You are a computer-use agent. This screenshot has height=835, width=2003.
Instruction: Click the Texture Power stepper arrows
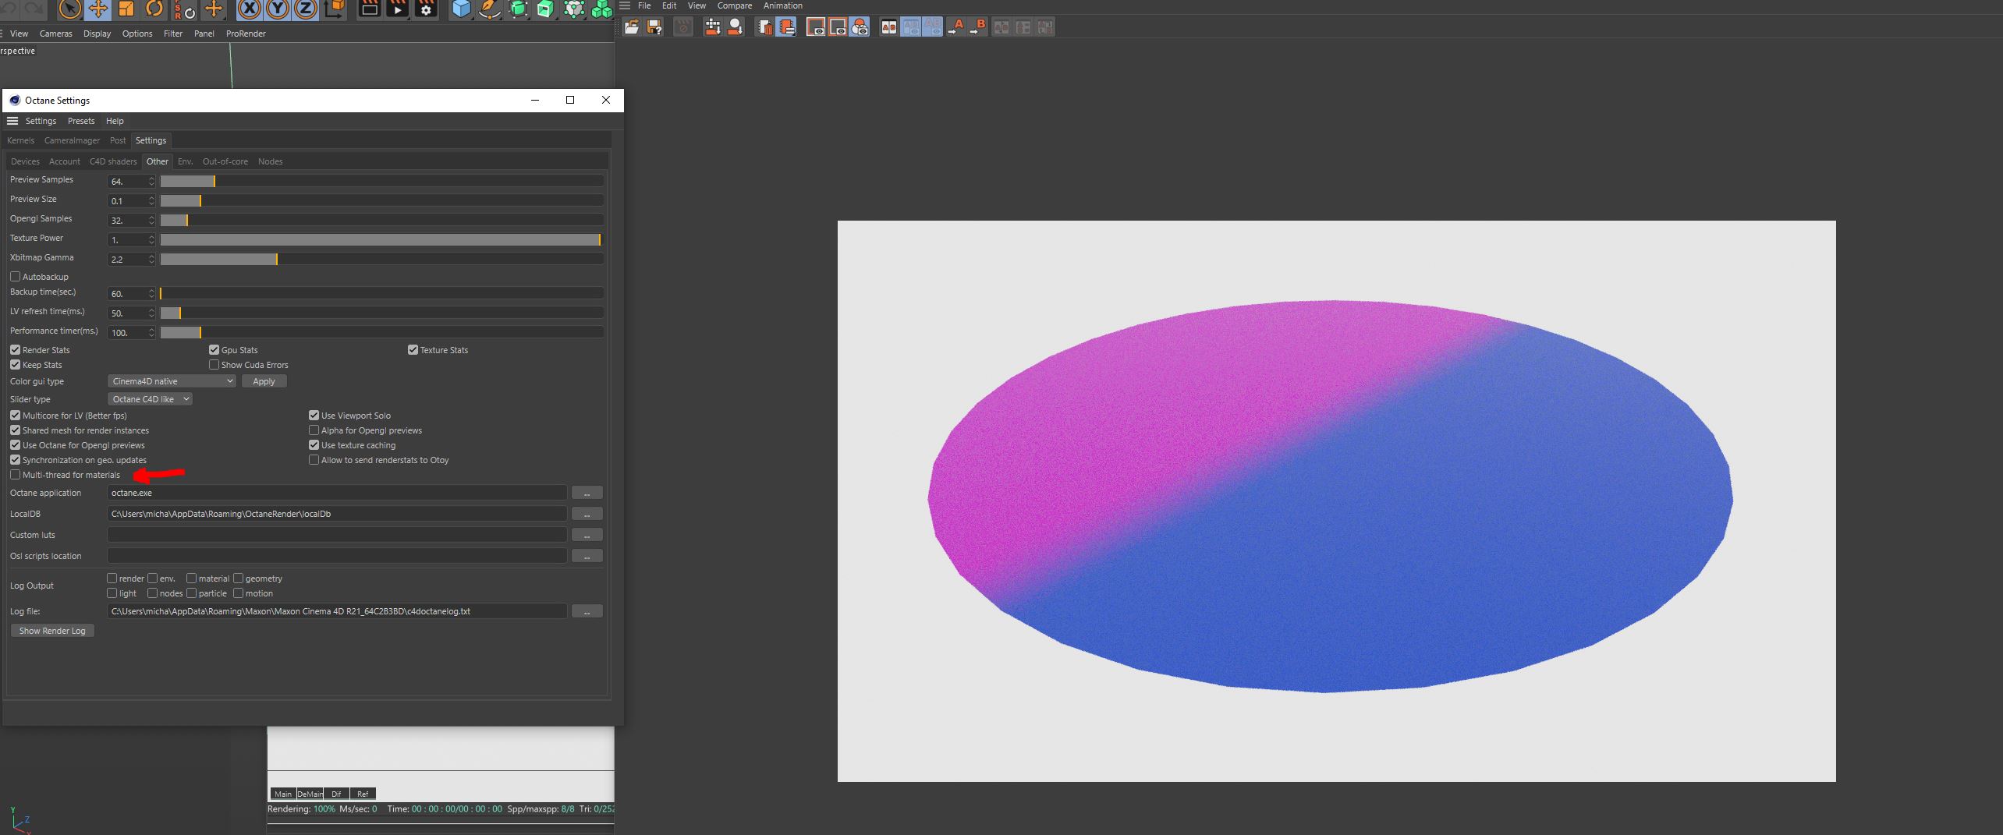151,240
